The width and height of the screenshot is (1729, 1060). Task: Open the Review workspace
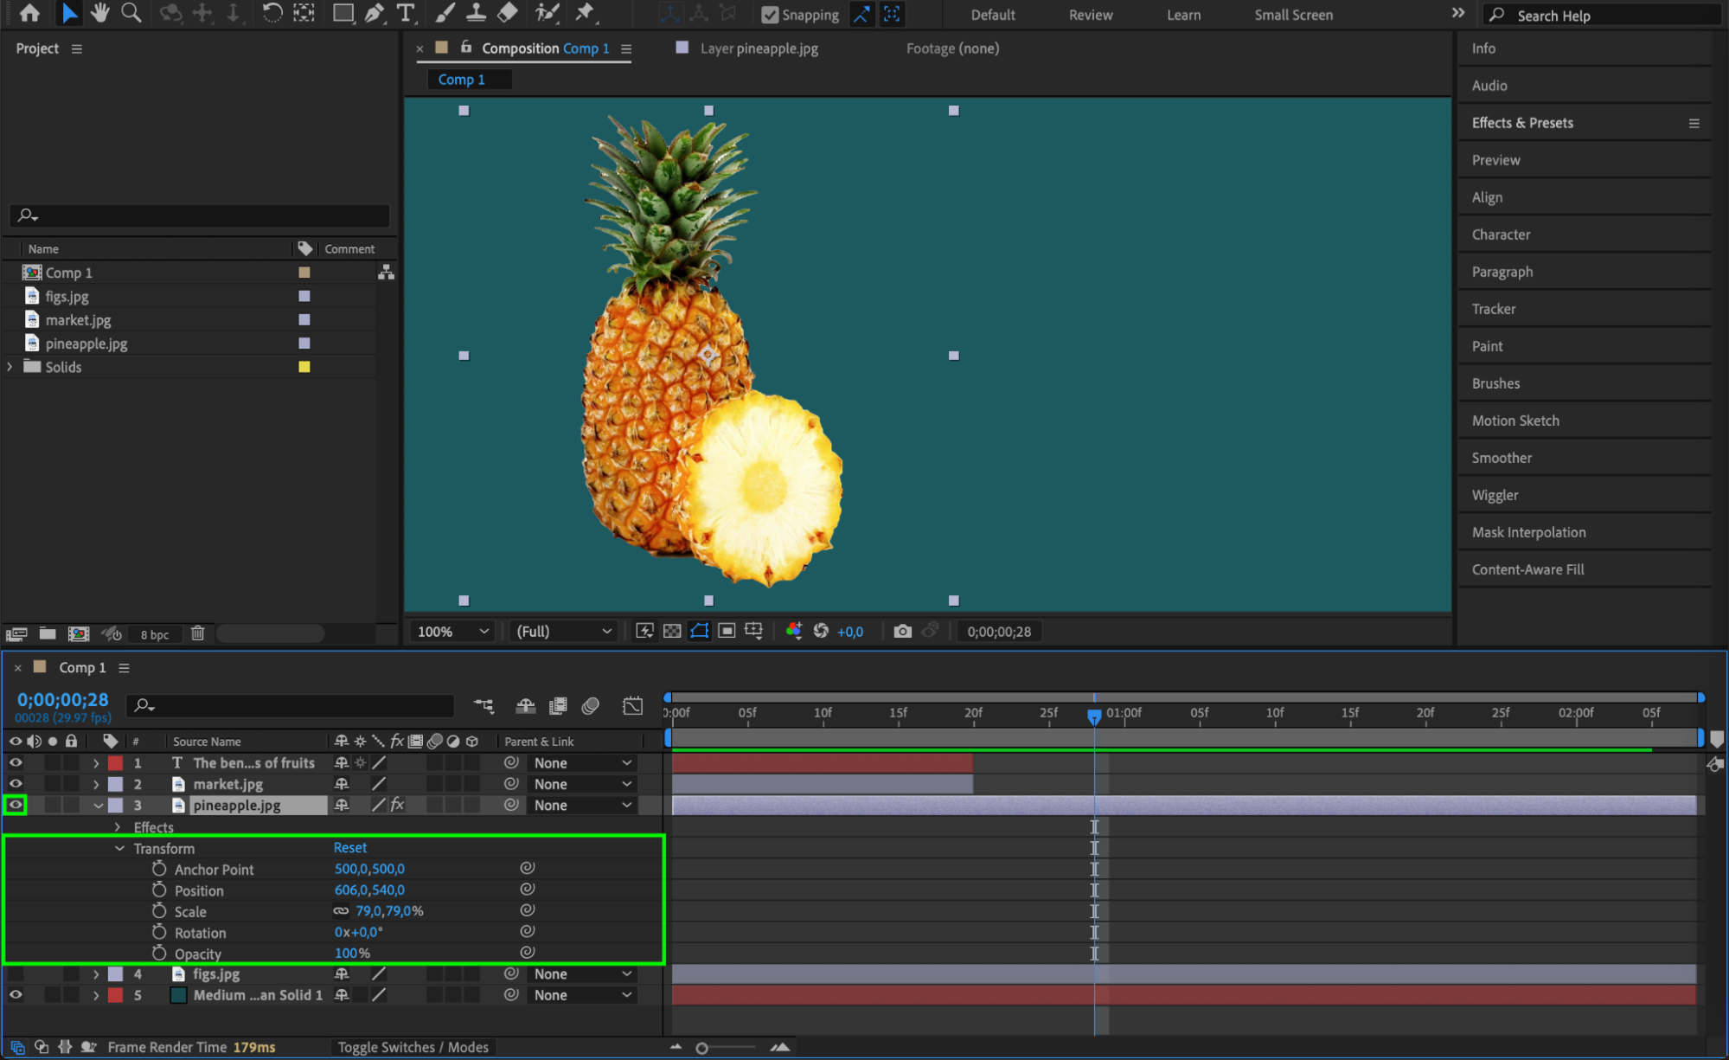tap(1090, 15)
